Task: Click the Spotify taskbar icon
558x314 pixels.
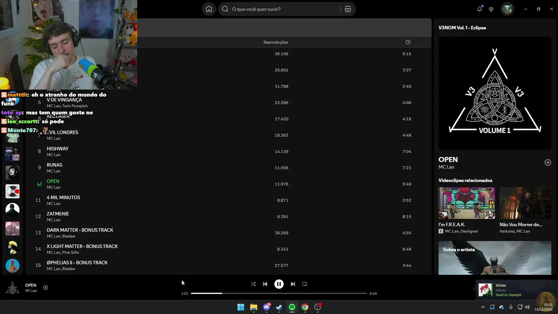Action: [x=292, y=307]
